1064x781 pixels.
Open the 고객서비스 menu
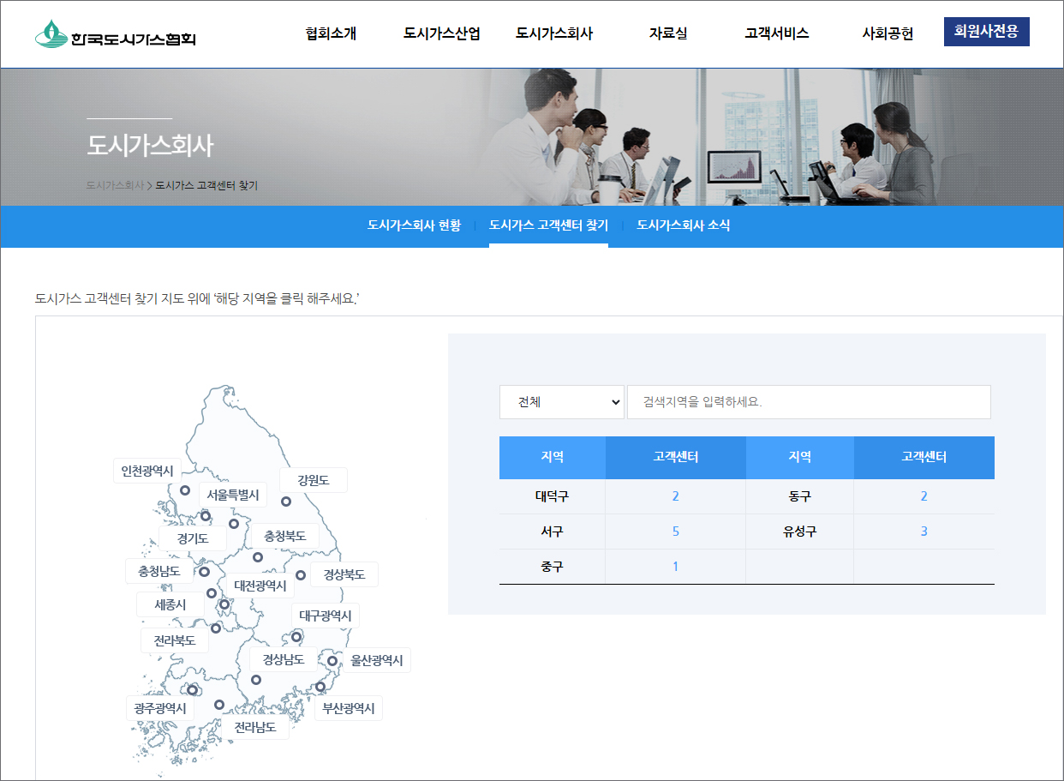(777, 33)
